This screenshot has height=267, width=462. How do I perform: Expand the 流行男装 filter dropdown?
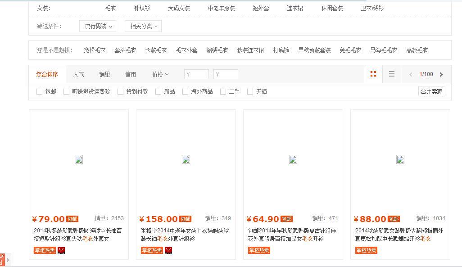tap(98, 26)
